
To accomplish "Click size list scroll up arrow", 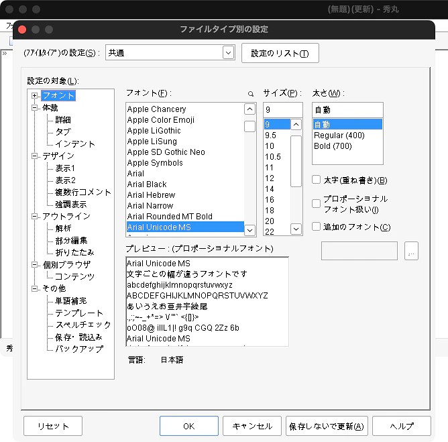I will 296,124.
